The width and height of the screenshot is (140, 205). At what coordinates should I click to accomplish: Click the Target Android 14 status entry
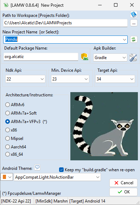(87, 201)
